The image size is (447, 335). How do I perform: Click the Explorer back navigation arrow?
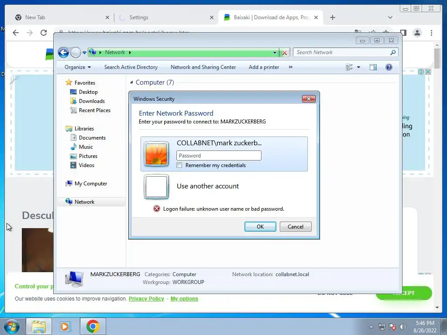tap(63, 52)
